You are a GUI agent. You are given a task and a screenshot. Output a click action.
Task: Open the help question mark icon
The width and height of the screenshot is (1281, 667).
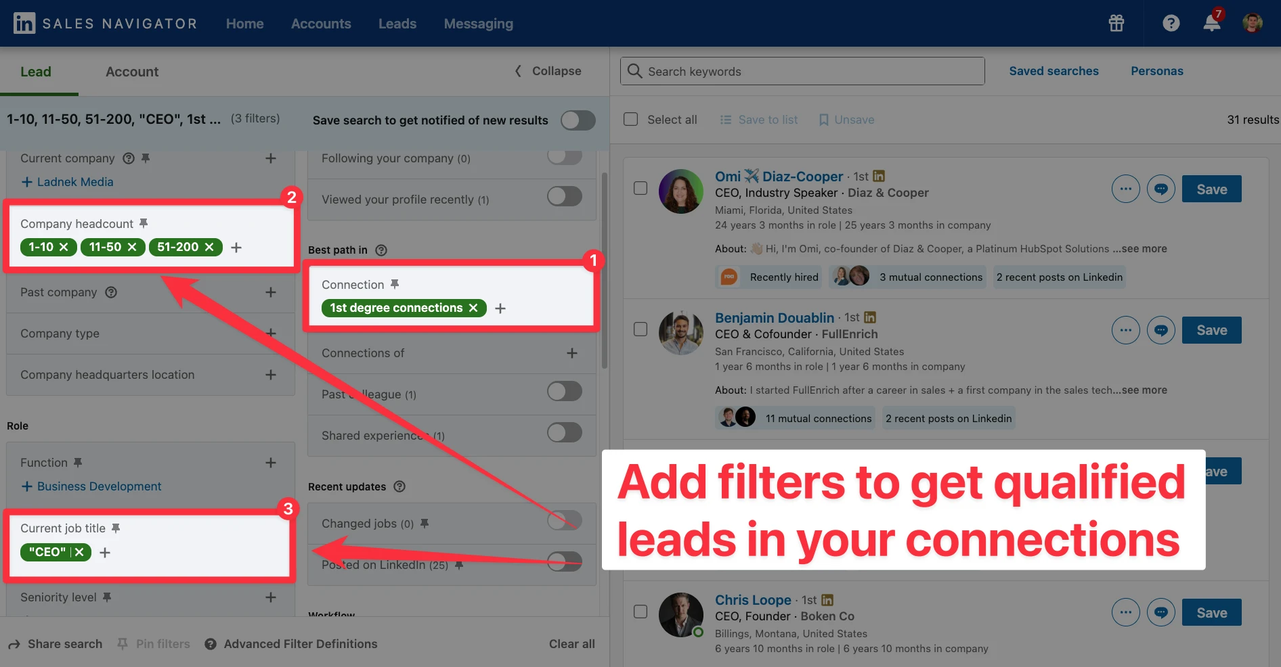pos(1171,23)
